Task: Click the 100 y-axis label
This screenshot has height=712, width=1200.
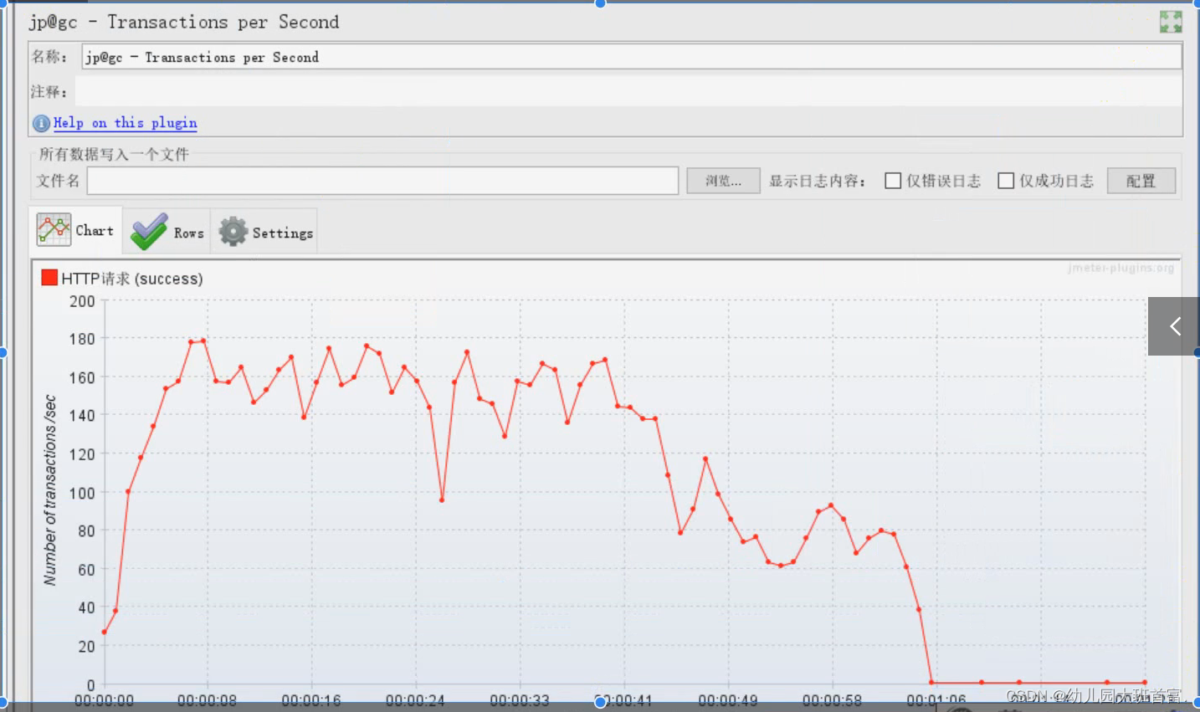Action: point(82,493)
